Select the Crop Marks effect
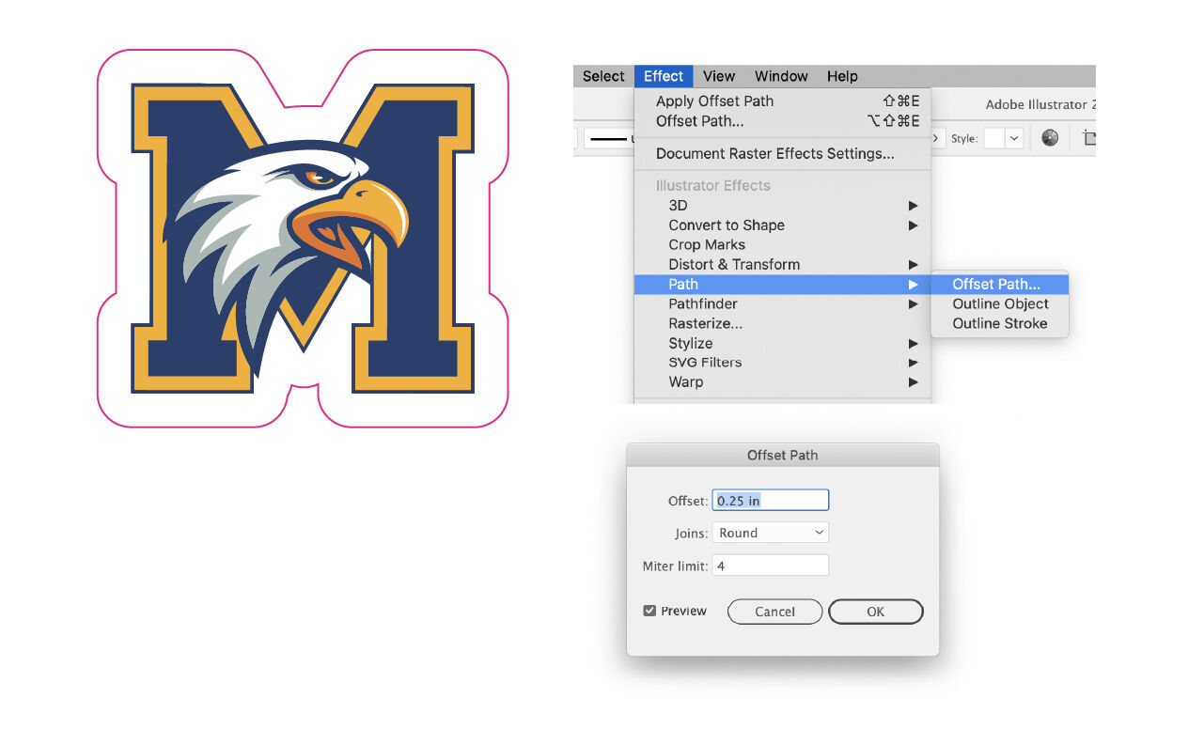Screen dimensions: 1204x729 tap(782, 244)
